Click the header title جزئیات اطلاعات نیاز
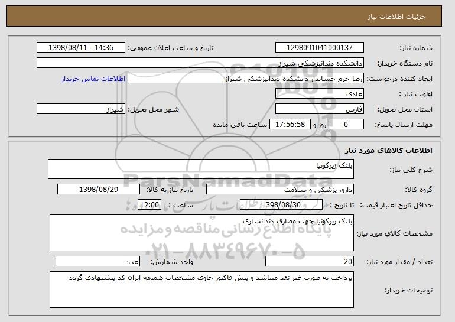 pyautogui.click(x=396, y=17)
